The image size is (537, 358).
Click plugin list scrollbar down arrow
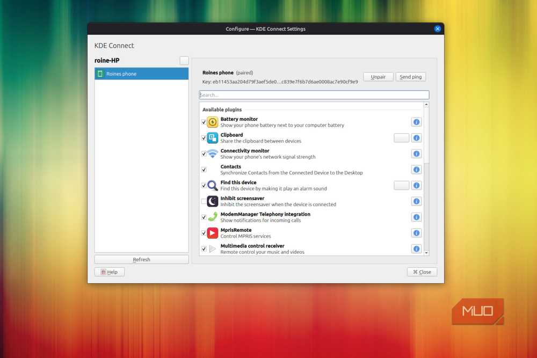[426, 253]
